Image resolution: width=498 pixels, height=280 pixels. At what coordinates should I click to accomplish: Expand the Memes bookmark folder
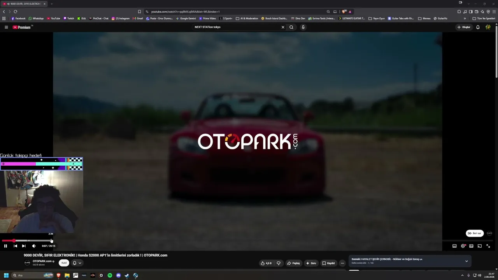click(x=424, y=18)
